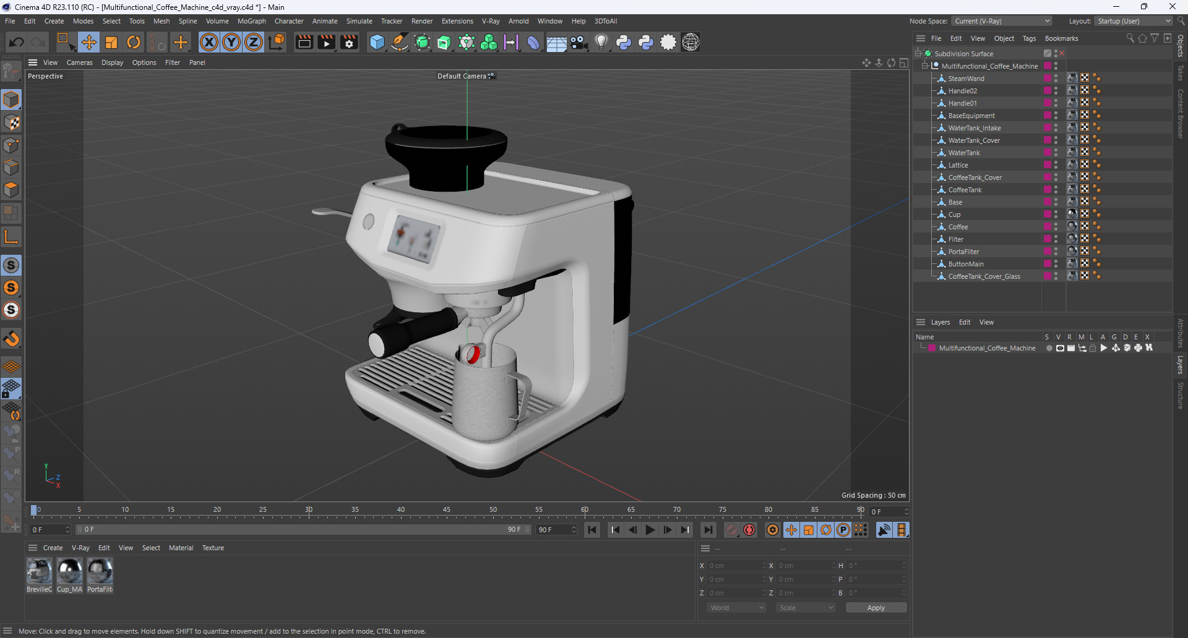This screenshot has height=638, width=1188.
Task: Click the Polygons mode icon
Action: click(11, 190)
